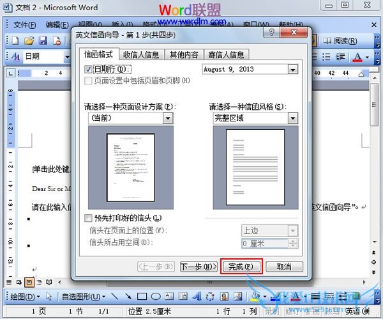Close the document window X button
Viewport: 383px width, 319px height.
(x=373, y=25)
